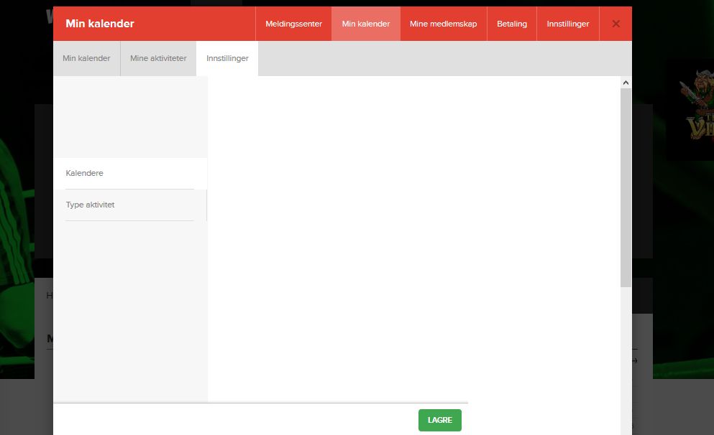Viewport: 714px width, 435px height.
Task: Switch to the Min kalender sub-tab
Action: pyautogui.click(x=86, y=58)
